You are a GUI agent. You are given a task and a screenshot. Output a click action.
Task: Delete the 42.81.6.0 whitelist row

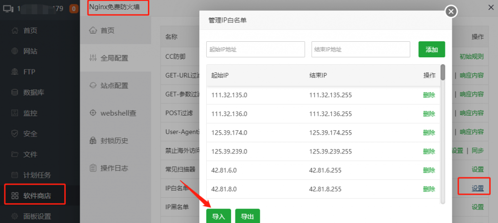(429, 171)
